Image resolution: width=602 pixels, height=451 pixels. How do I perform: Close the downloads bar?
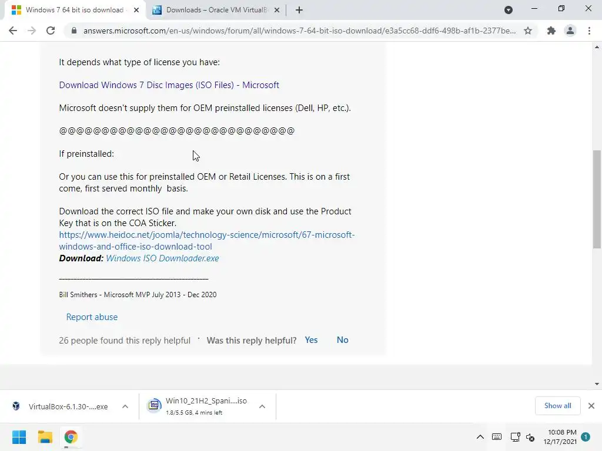(x=591, y=406)
